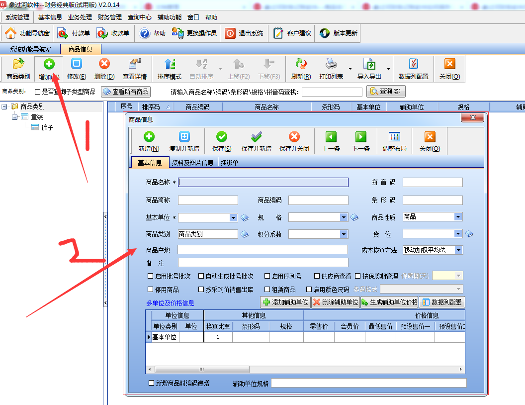Click the 更换操作员 icon

(x=178, y=33)
